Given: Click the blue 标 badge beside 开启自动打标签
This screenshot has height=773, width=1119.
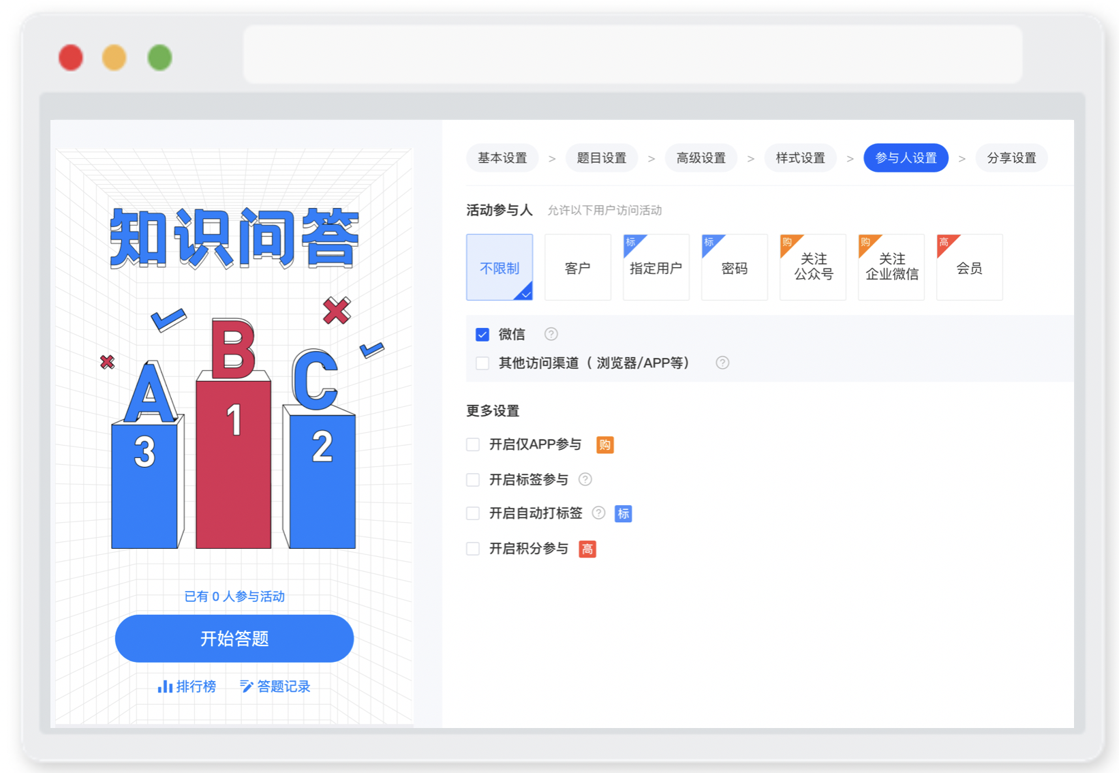Looking at the screenshot, I should pos(623,513).
